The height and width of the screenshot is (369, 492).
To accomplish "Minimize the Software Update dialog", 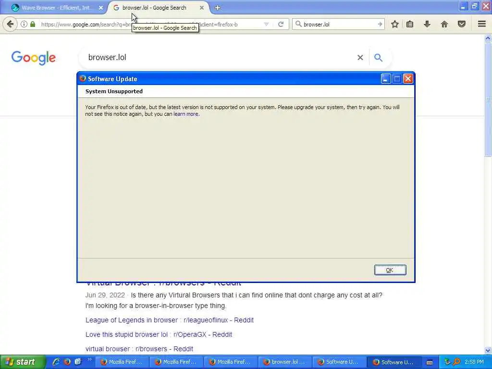I will coord(386,79).
